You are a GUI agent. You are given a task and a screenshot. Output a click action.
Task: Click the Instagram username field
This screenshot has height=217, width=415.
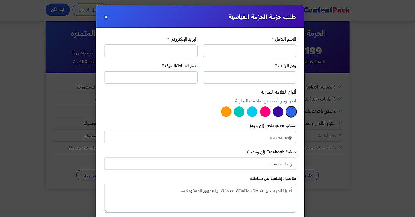click(x=200, y=137)
